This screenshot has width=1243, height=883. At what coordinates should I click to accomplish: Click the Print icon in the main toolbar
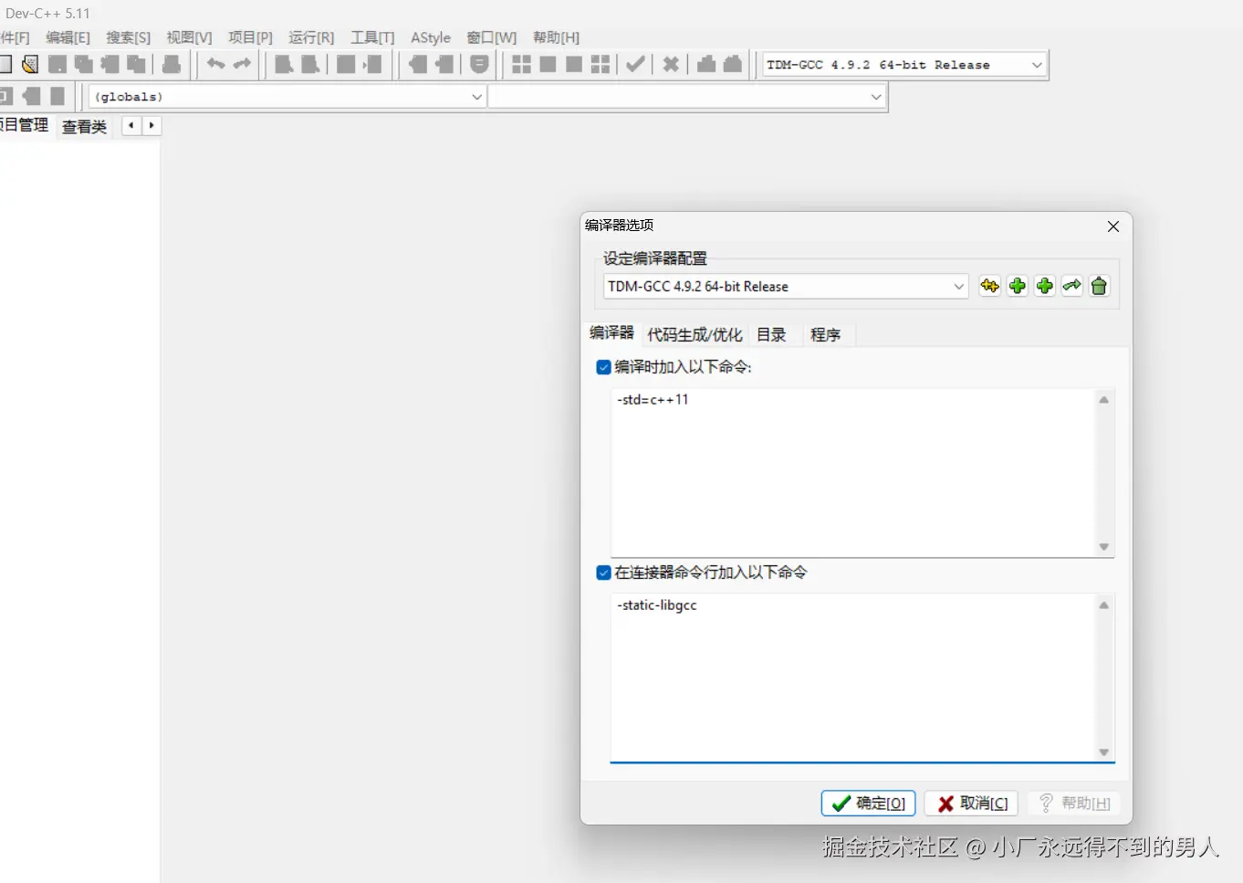click(x=172, y=64)
